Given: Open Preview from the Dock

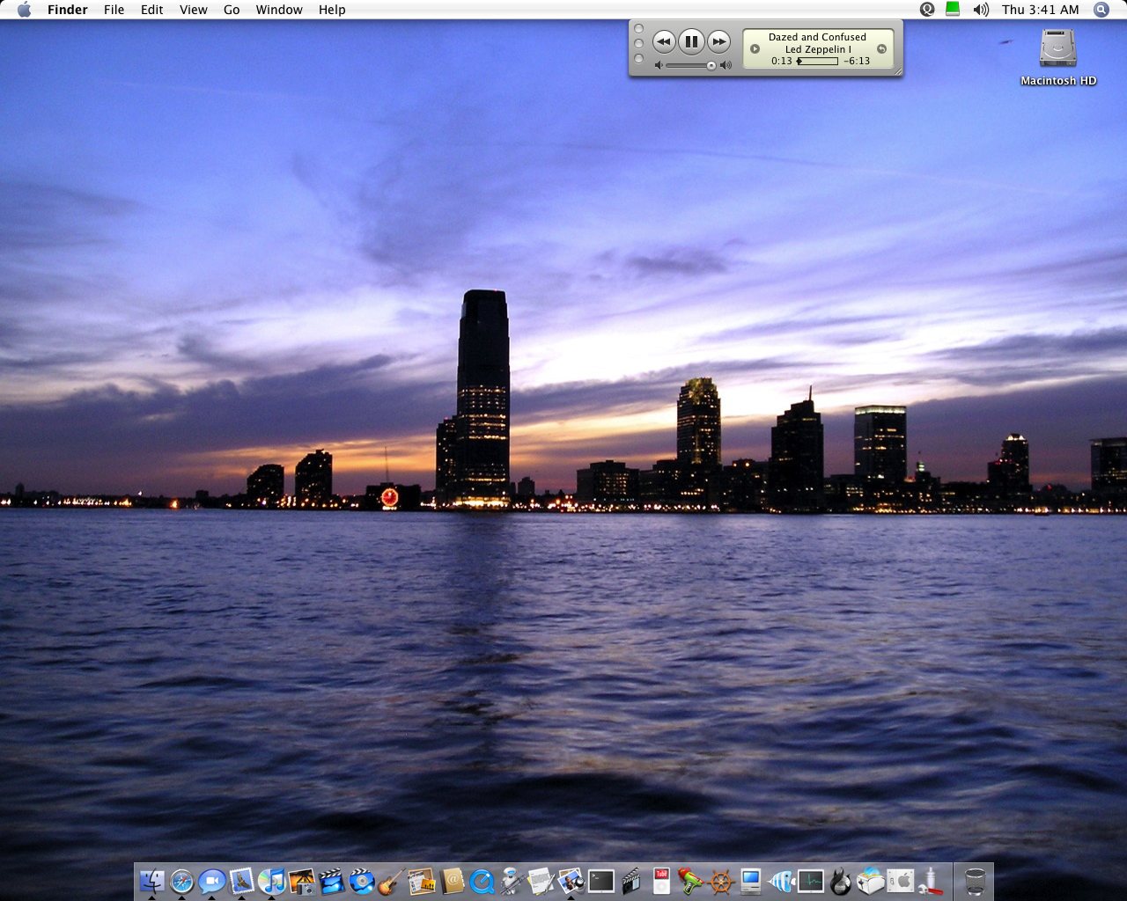Looking at the screenshot, I should point(571,881).
